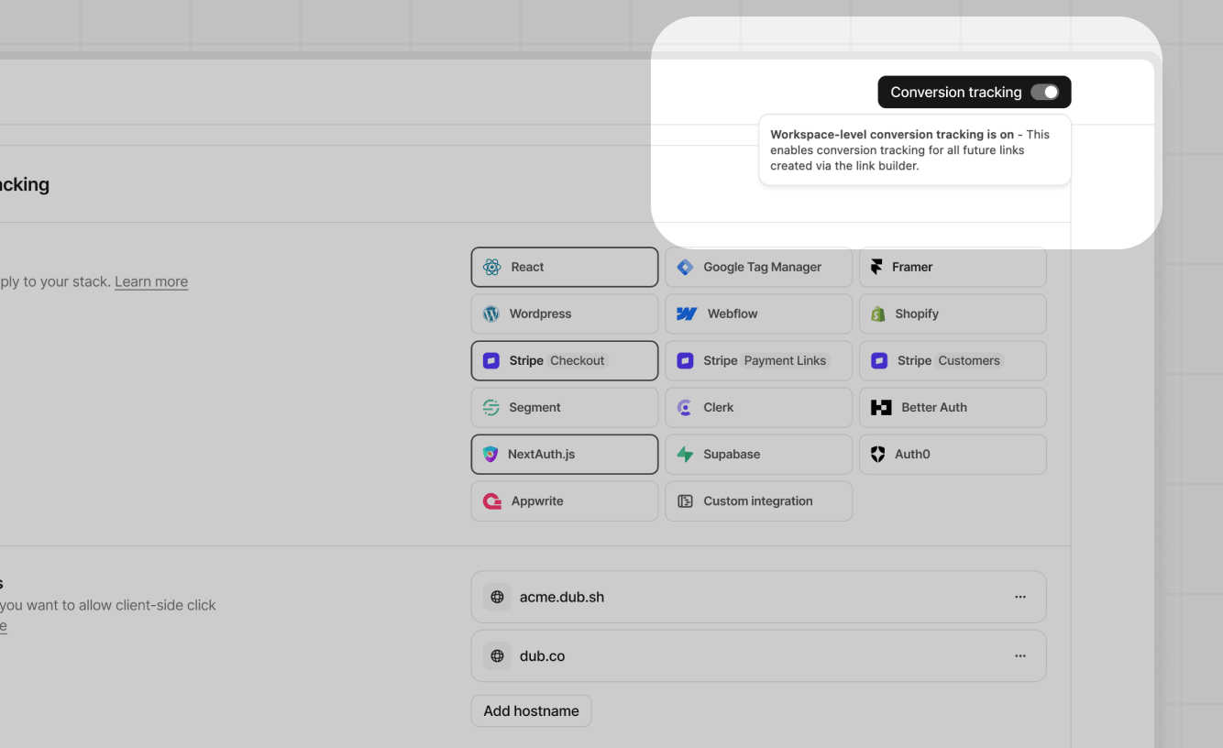Pick the Supabase integration

pyautogui.click(x=759, y=454)
